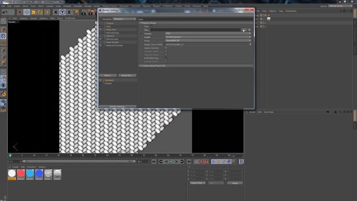The width and height of the screenshot is (357, 201).
Task: Toggle the Alpha Channel checkbox
Action: point(166,48)
